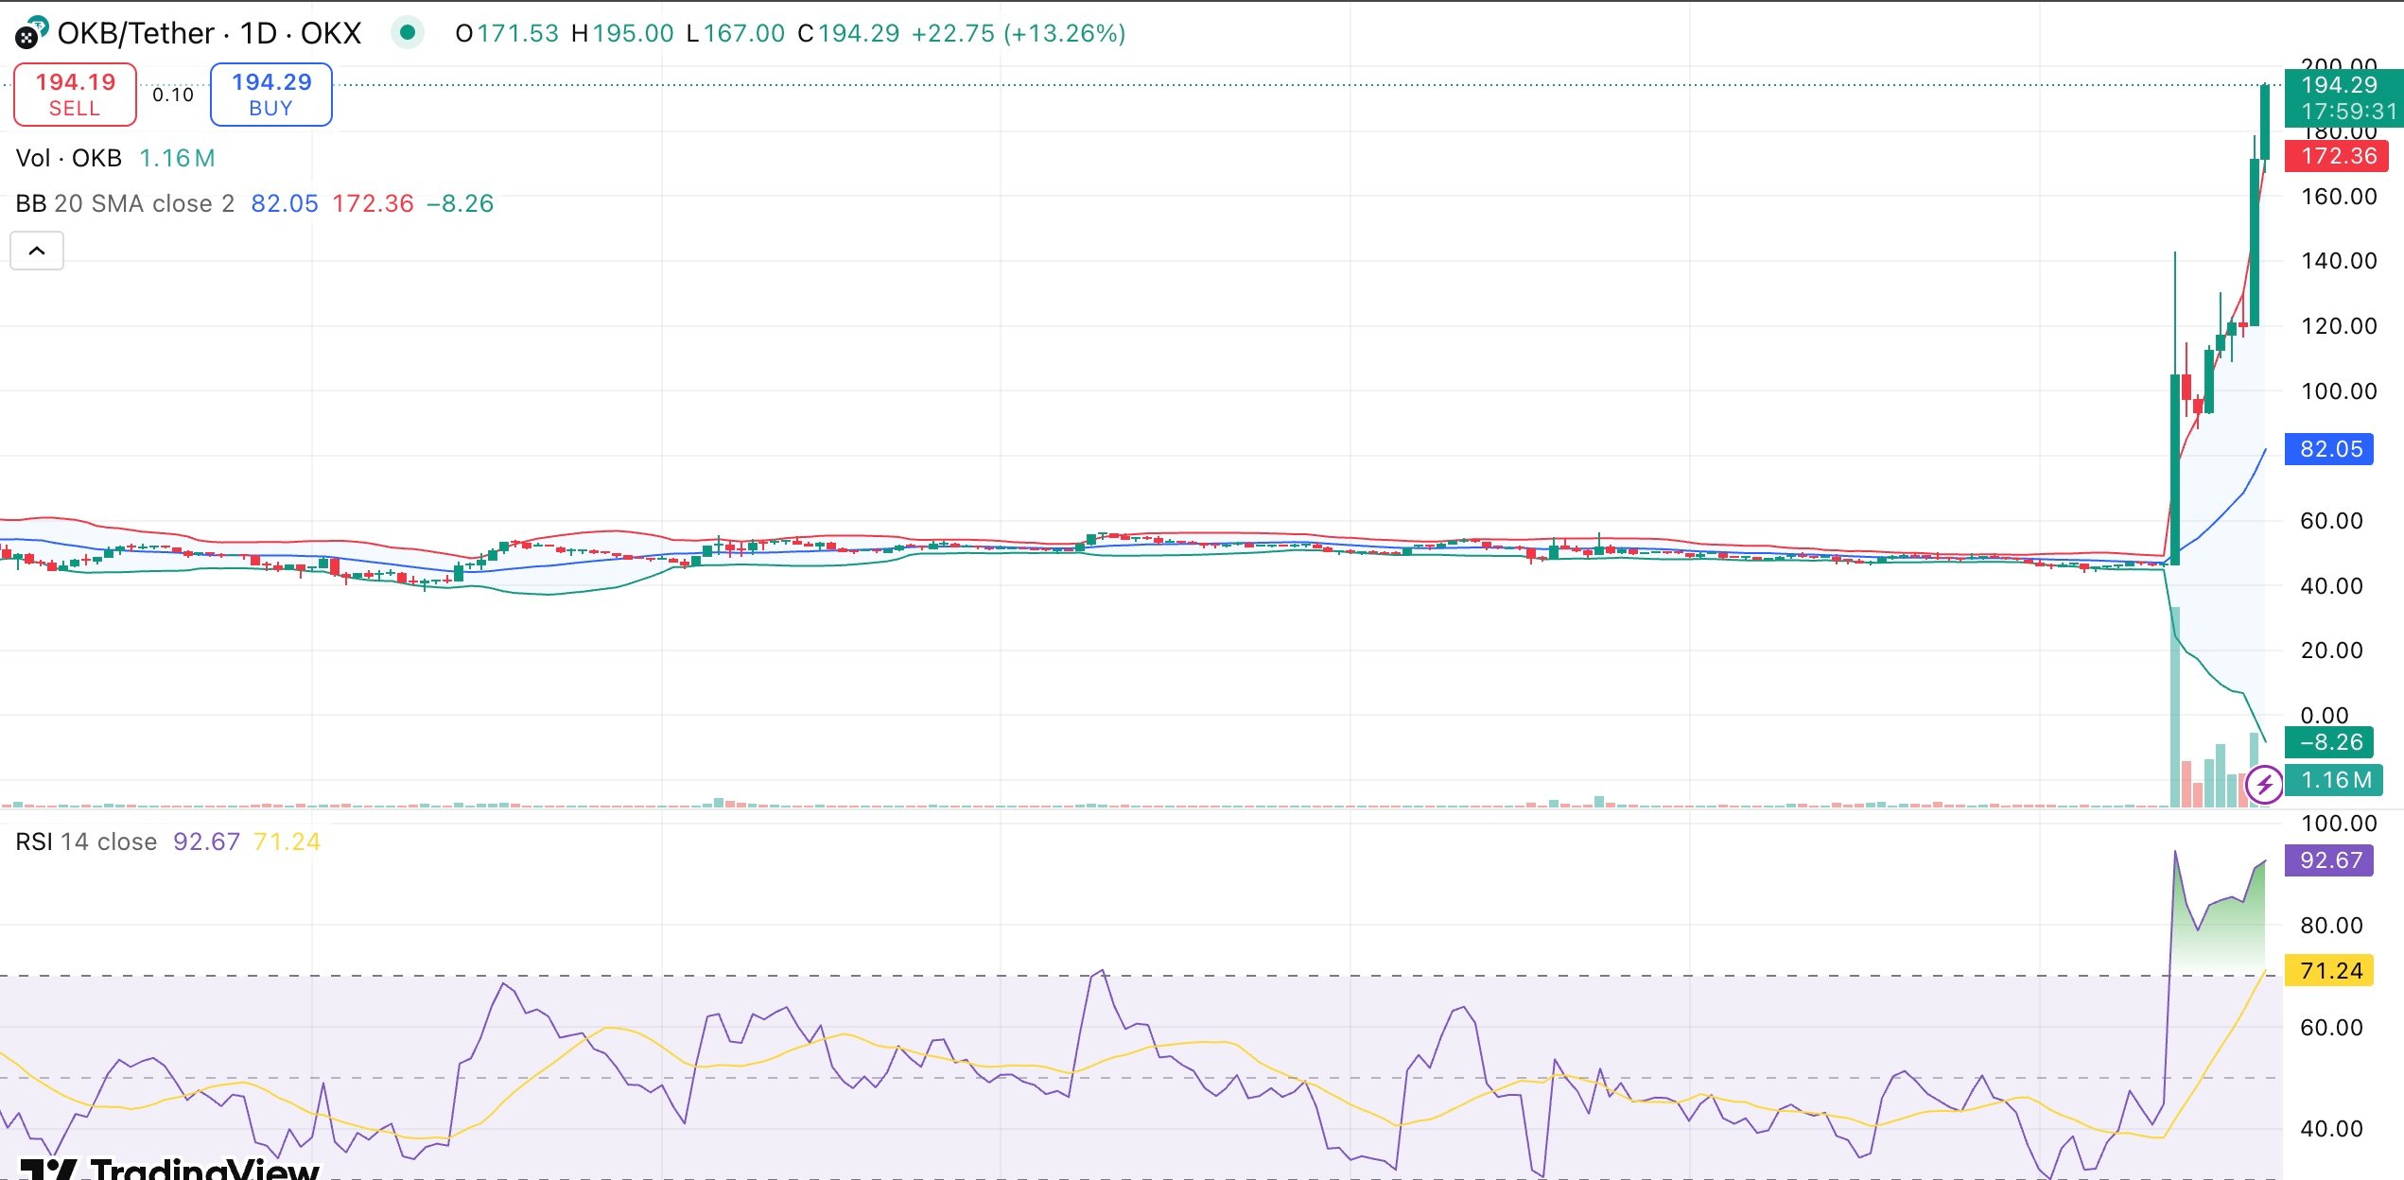Click the RSI 14 close legend entry

85,842
